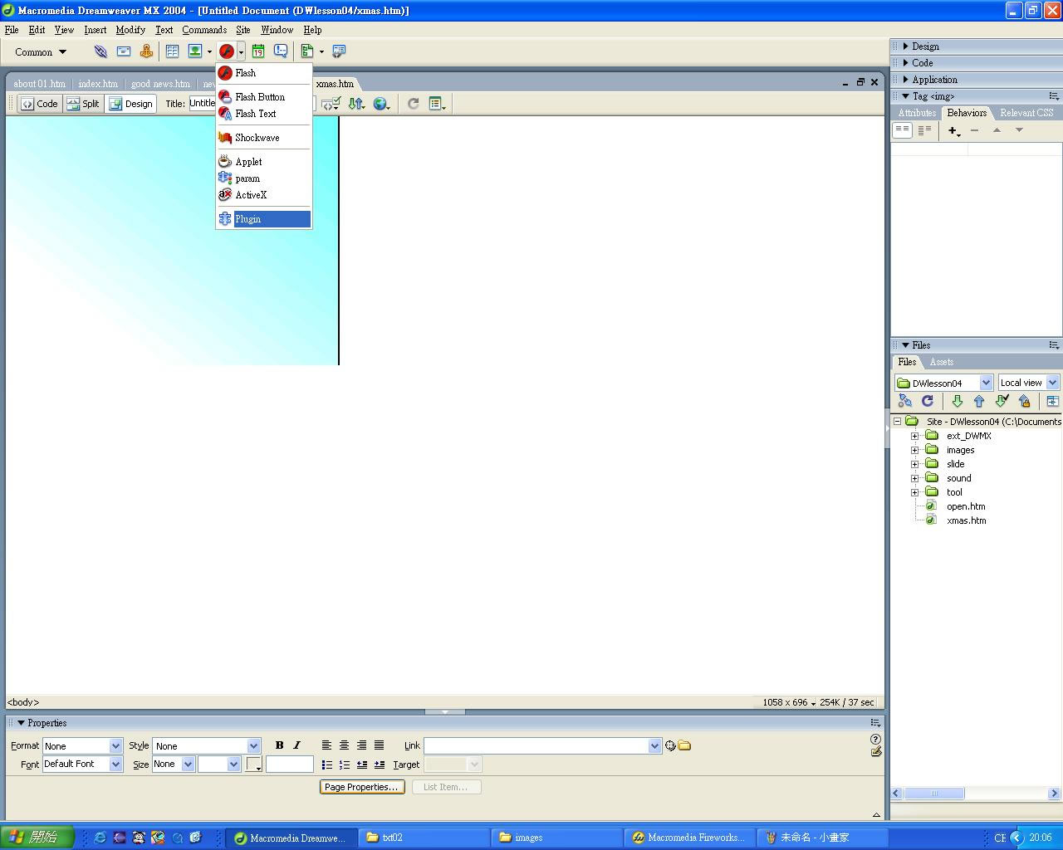Open the images folder taskbar button

556,838
